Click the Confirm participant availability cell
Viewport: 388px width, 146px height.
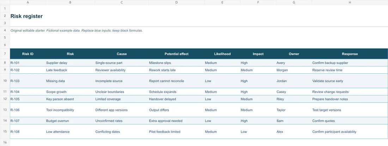point(350,132)
